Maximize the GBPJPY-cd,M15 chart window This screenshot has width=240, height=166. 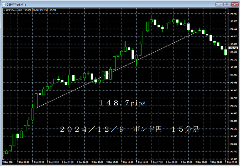coord(227,4)
